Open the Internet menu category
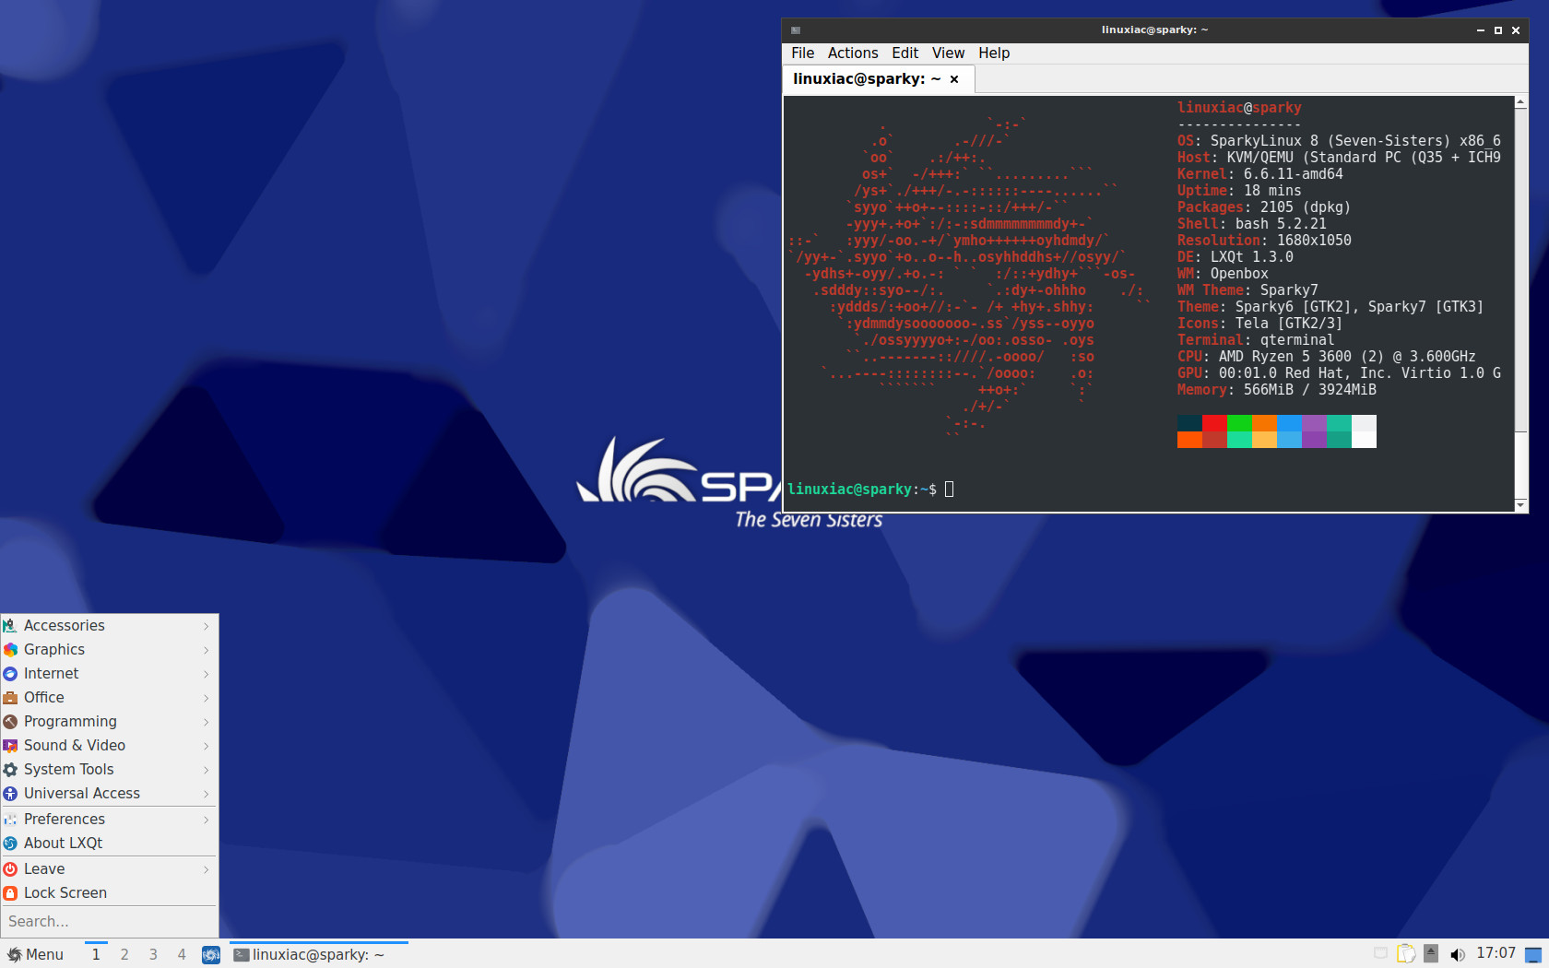The height and width of the screenshot is (968, 1549). point(109,673)
